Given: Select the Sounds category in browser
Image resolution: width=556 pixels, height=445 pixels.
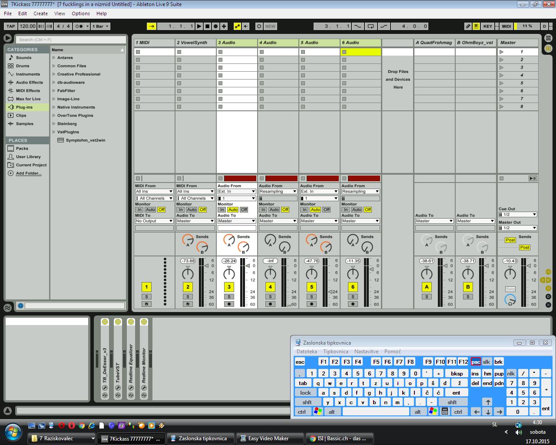Looking at the screenshot, I should point(26,57).
